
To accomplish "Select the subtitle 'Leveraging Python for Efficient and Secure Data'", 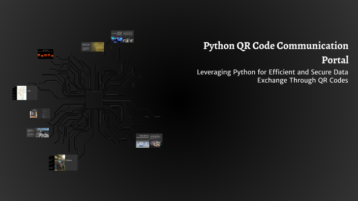I will coord(273,72).
